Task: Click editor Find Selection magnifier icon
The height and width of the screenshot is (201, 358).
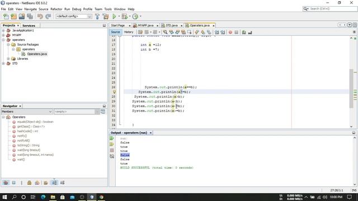Action: (165, 32)
